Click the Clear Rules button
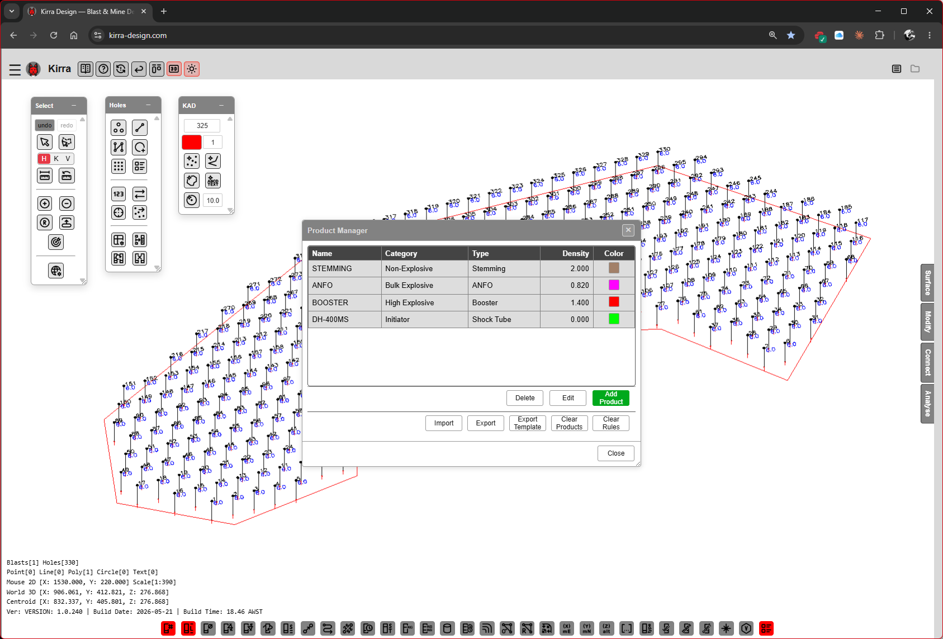943x639 pixels. 611,423
